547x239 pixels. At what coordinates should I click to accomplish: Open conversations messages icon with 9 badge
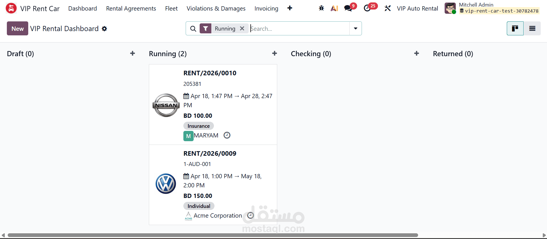pos(348,8)
